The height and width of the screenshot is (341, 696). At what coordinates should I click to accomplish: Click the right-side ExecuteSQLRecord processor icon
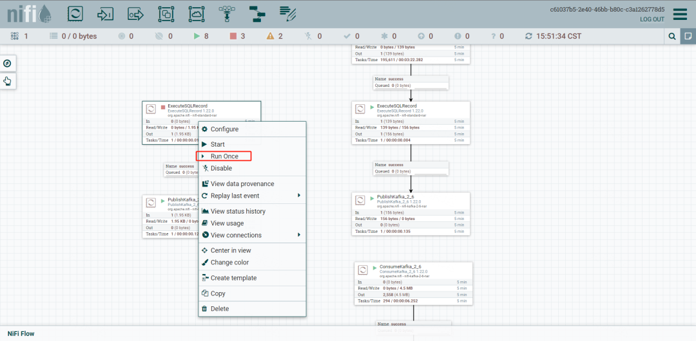coord(362,109)
